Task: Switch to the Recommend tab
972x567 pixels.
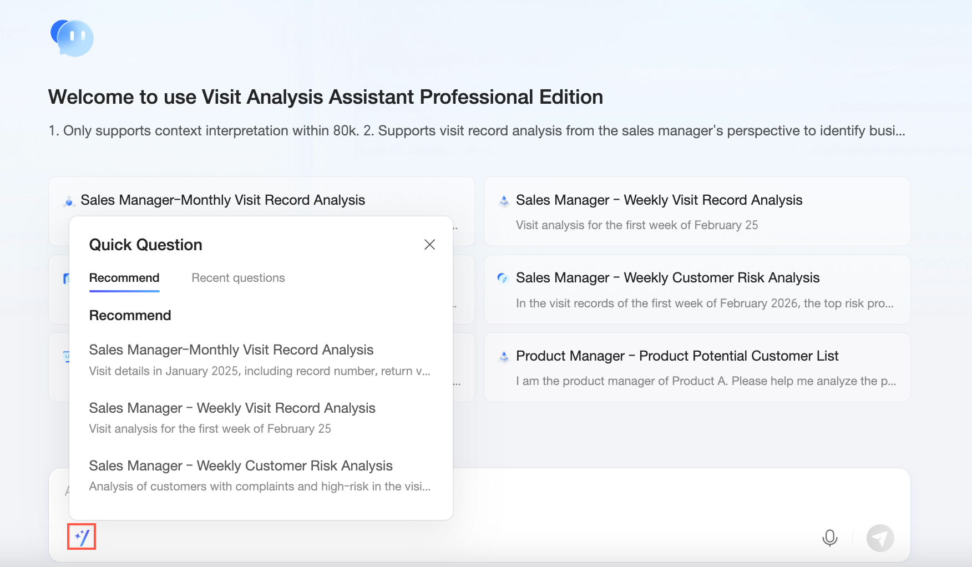Action: click(x=124, y=278)
